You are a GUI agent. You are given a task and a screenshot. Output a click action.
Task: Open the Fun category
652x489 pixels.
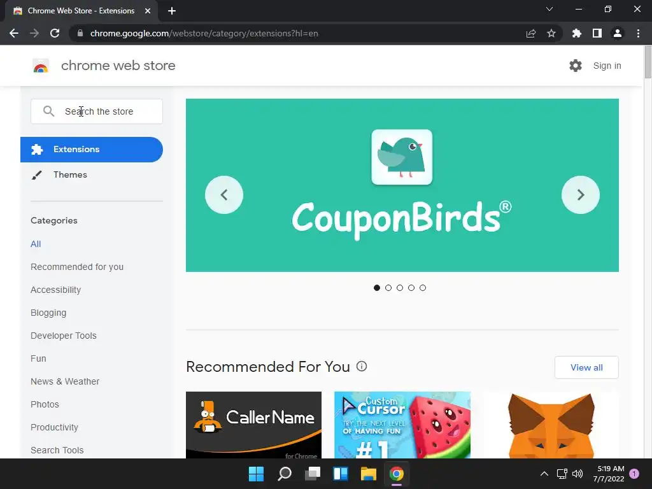tap(38, 358)
